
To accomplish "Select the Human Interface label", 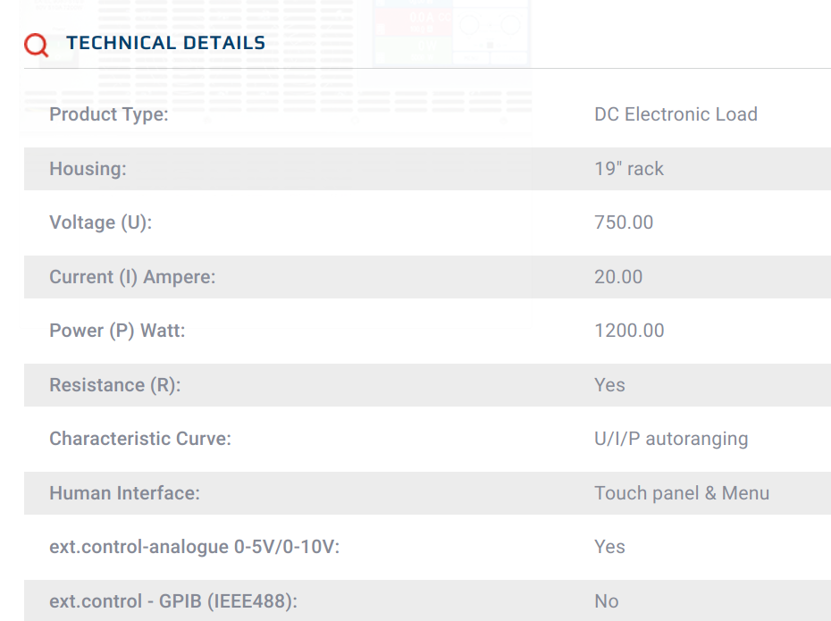I will click(124, 493).
